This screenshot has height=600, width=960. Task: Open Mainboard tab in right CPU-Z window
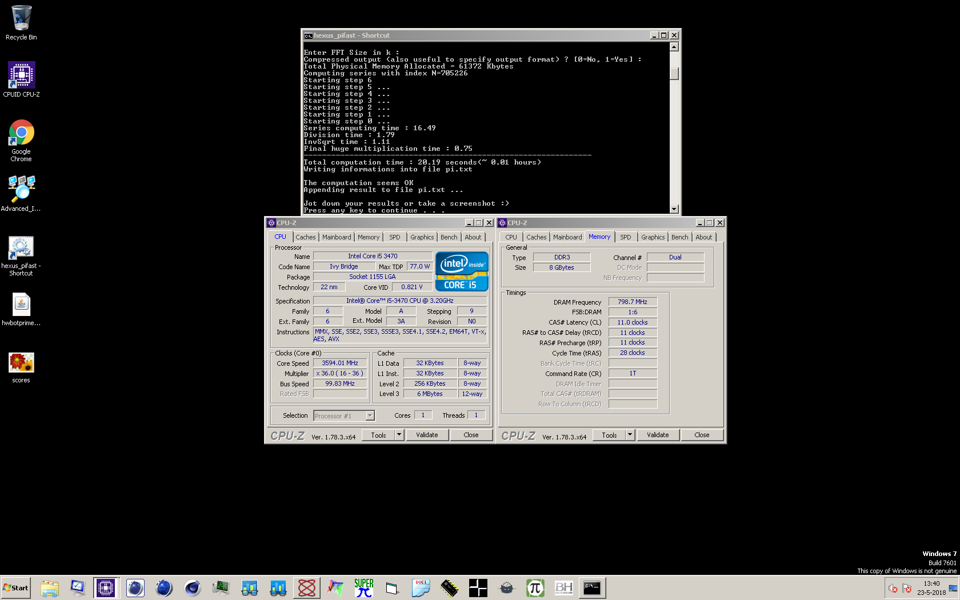[x=567, y=237]
